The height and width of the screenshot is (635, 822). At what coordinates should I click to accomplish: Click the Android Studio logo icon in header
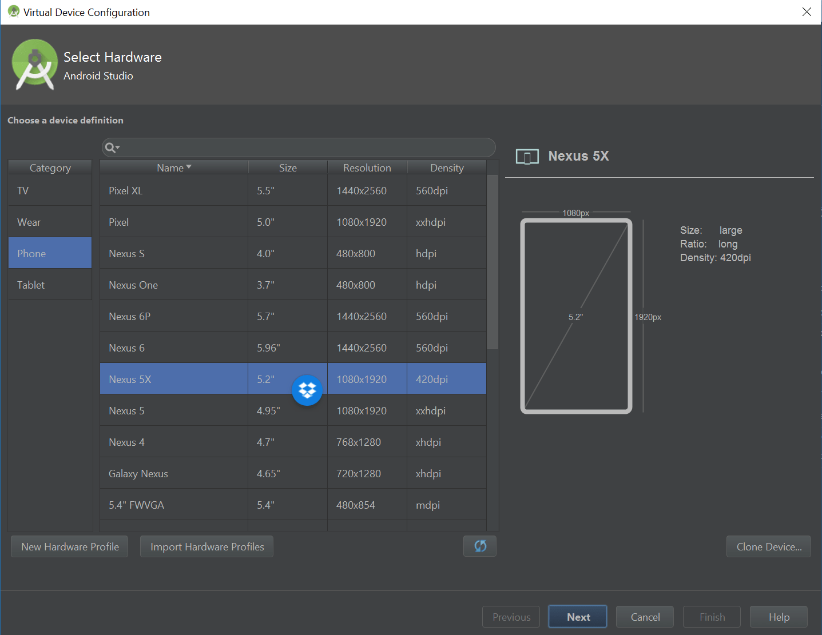[34, 64]
